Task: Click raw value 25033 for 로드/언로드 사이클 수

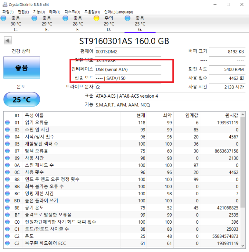Action: (232, 229)
